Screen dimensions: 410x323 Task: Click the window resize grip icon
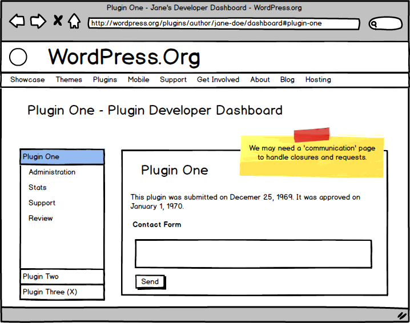(x=401, y=315)
